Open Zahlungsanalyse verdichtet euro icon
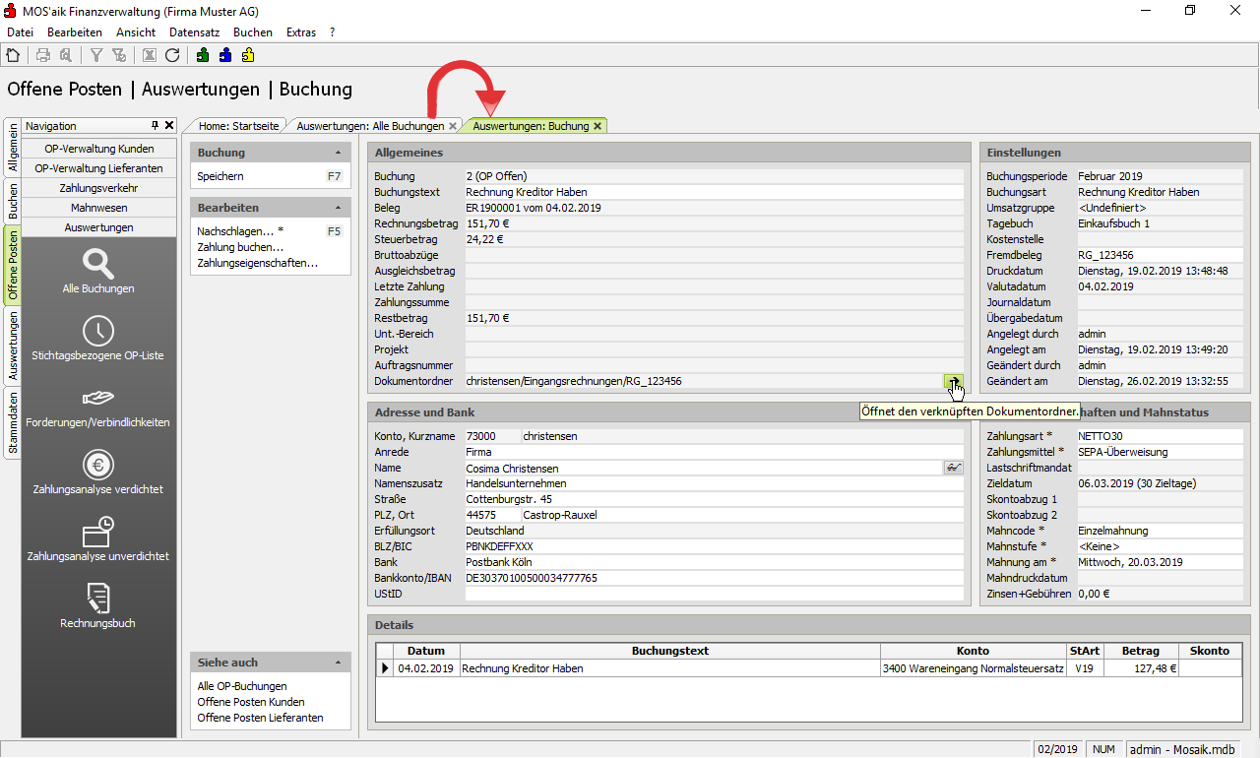Viewport: 1260px width, 758px height. point(98,464)
